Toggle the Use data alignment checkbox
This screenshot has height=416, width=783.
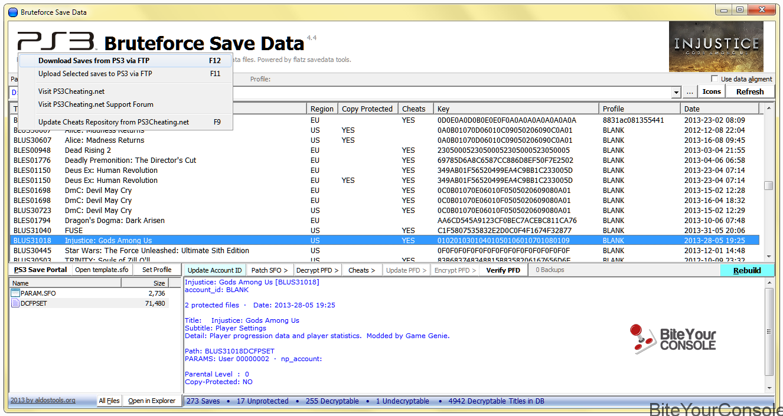click(x=715, y=78)
